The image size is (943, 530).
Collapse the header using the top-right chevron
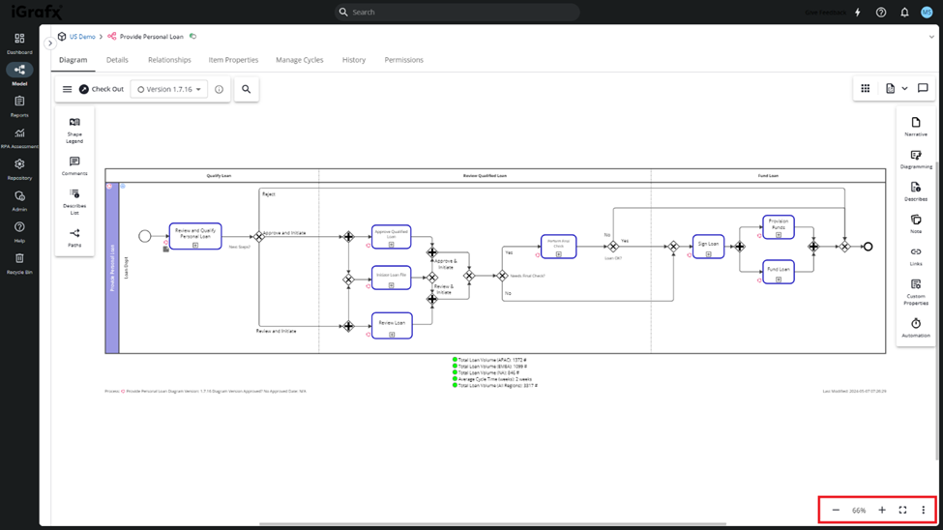[x=930, y=37]
